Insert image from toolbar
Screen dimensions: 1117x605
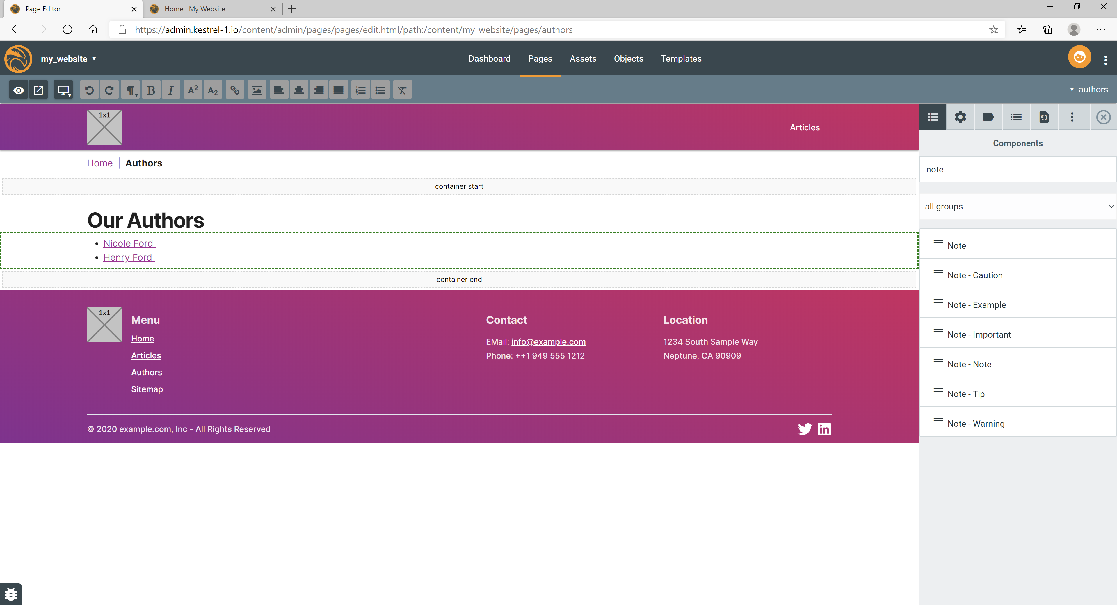(x=257, y=90)
